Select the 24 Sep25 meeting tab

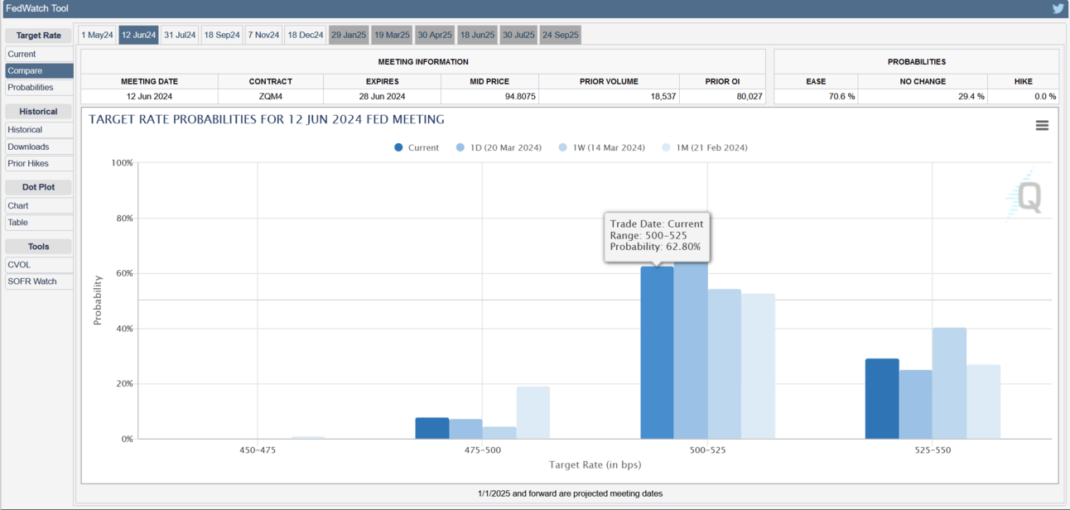pyautogui.click(x=560, y=35)
